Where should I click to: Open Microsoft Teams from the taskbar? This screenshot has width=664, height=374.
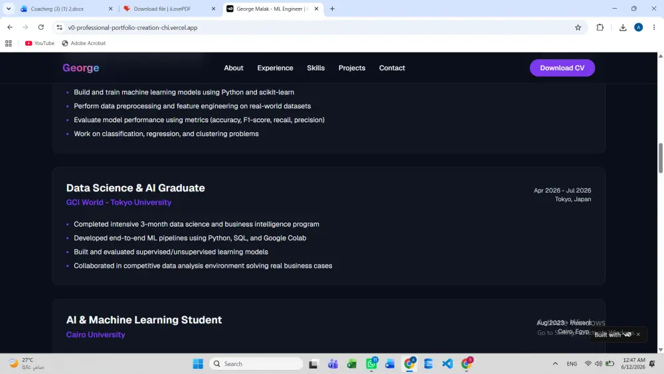(333, 364)
